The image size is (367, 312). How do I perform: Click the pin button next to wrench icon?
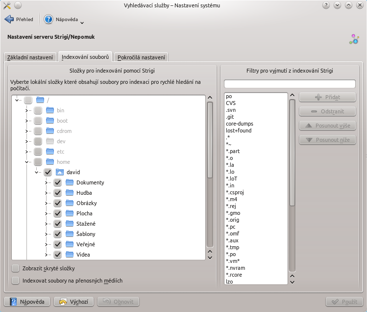pyautogui.click(x=18, y=5)
